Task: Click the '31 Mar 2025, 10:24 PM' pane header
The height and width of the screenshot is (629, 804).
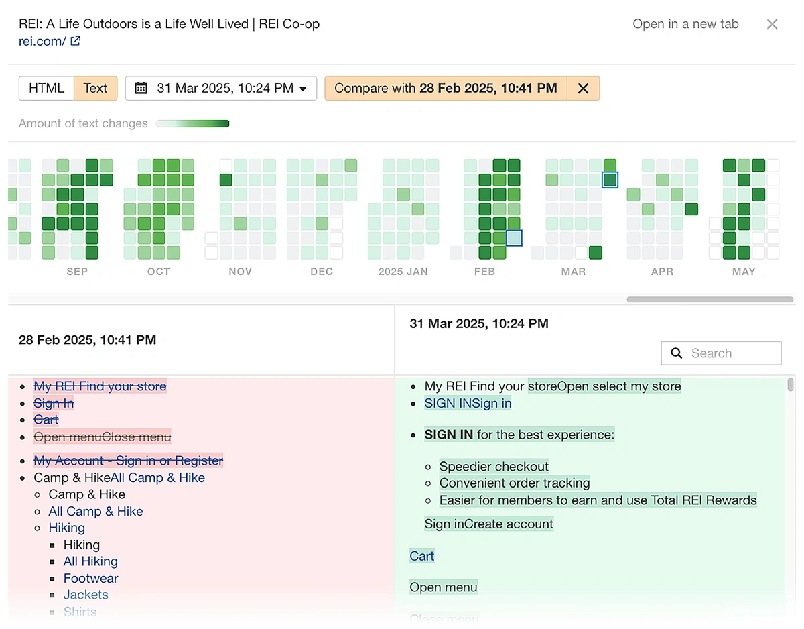Action: (x=479, y=323)
